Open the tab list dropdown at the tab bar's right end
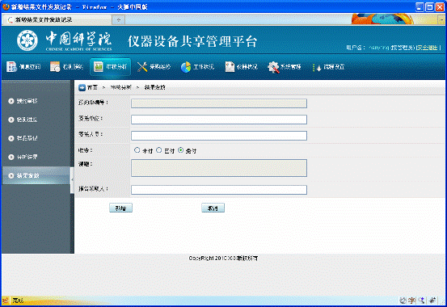The width and height of the screenshot is (447, 307). point(441,19)
